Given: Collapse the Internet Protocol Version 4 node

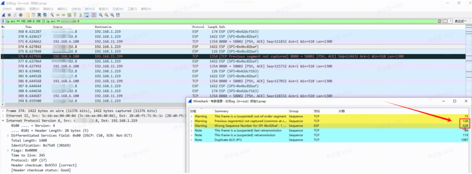Looking at the screenshot, I should (x=3, y=121).
